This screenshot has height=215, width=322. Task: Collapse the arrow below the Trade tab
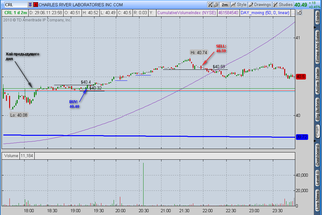315,27
